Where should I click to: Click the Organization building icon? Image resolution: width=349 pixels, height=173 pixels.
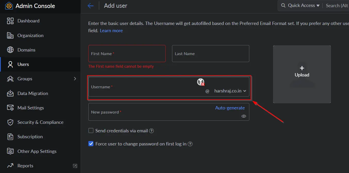(x=10, y=36)
